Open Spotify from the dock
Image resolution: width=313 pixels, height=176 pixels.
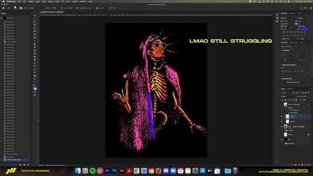tap(92, 171)
